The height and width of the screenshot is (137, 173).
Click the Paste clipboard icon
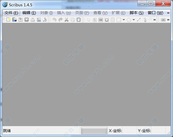(x=79, y=20)
